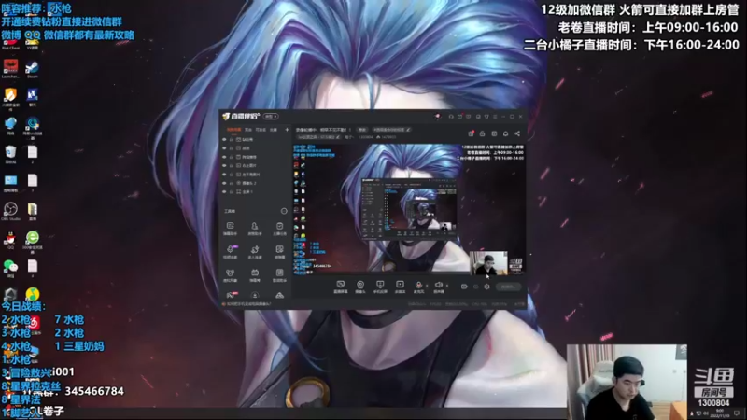
Task: Click the record video icon beside settings
Action: (464, 287)
